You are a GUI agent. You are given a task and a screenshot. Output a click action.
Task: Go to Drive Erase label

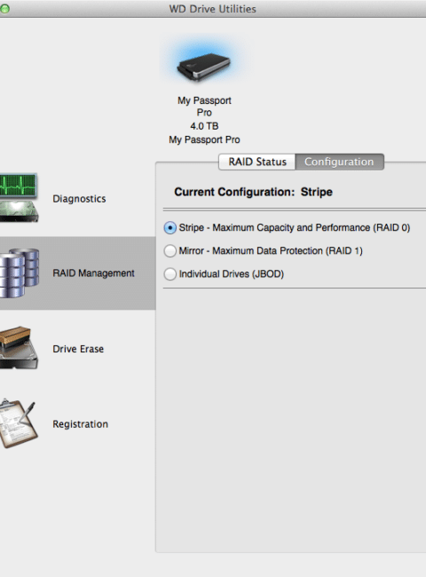(x=78, y=349)
